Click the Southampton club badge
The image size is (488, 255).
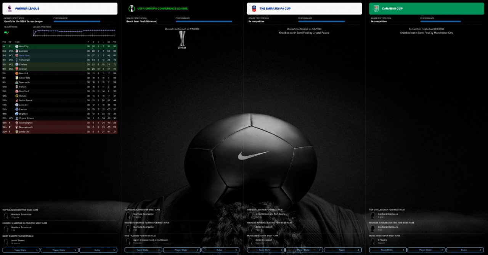(x=17, y=123)
